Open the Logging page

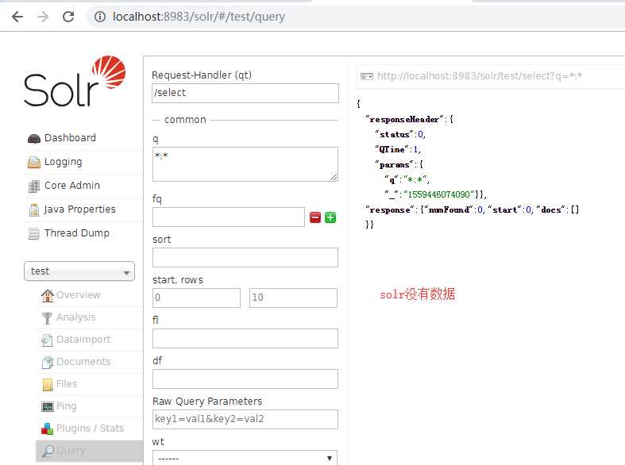(63, 162)
